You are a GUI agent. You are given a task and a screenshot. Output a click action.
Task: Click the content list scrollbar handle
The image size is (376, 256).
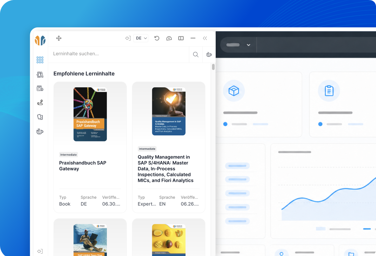point(213,67)
